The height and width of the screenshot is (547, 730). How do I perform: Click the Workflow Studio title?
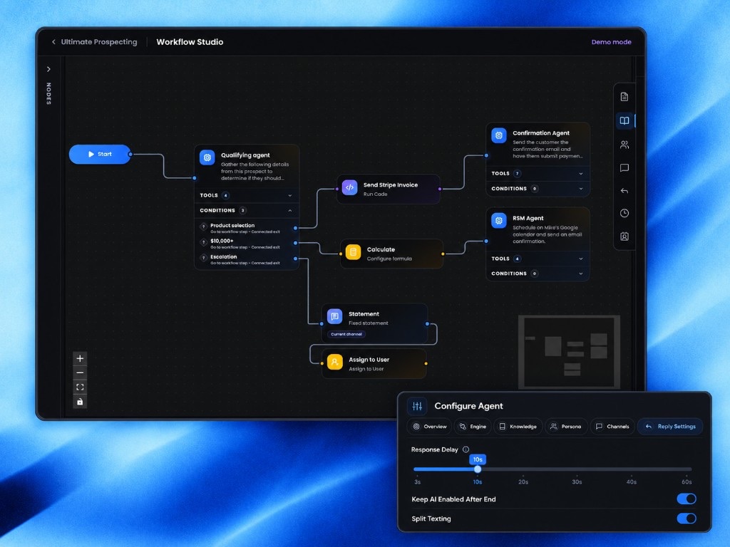(x=190, y=42)
